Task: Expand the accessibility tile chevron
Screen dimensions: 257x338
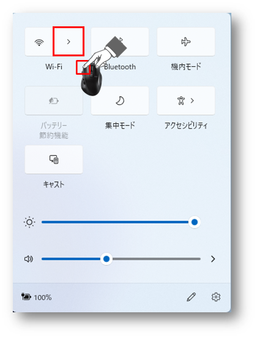Action: [192, 100]
